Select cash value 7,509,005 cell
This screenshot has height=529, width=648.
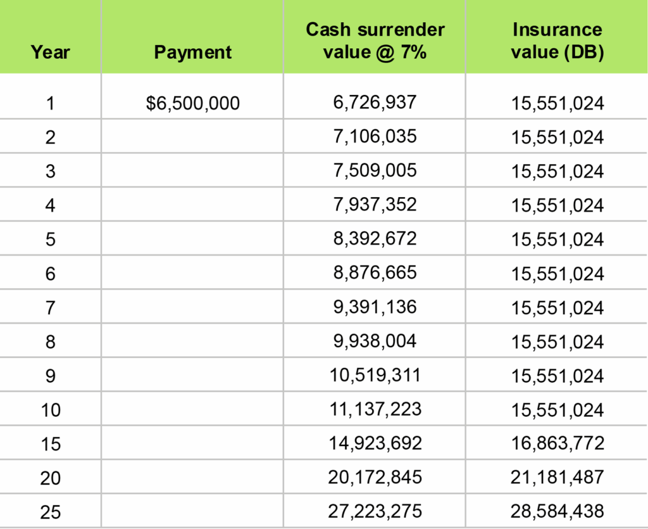[x=375, y=171]
